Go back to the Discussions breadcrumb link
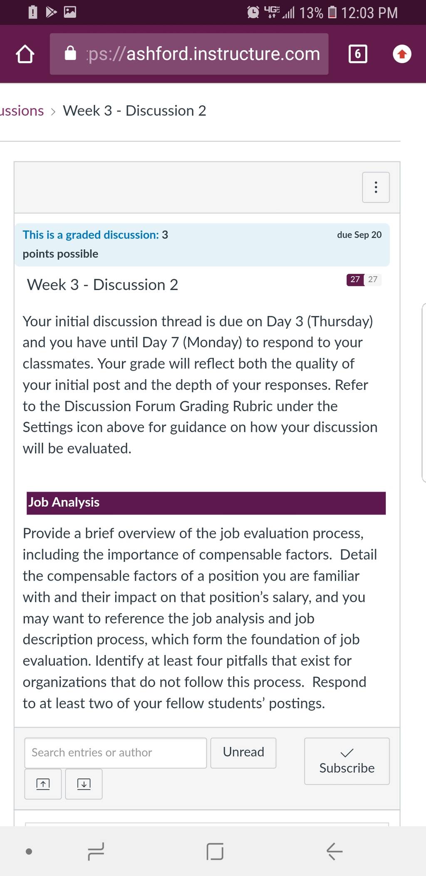The height and width of the screenshot is (876, 426). (22, 111)
